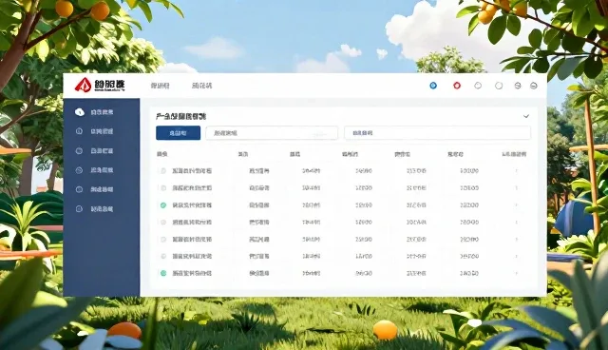The image size is (608, 350).
Task: Click the fourth circular icon in the header
Action: [499, 86]
